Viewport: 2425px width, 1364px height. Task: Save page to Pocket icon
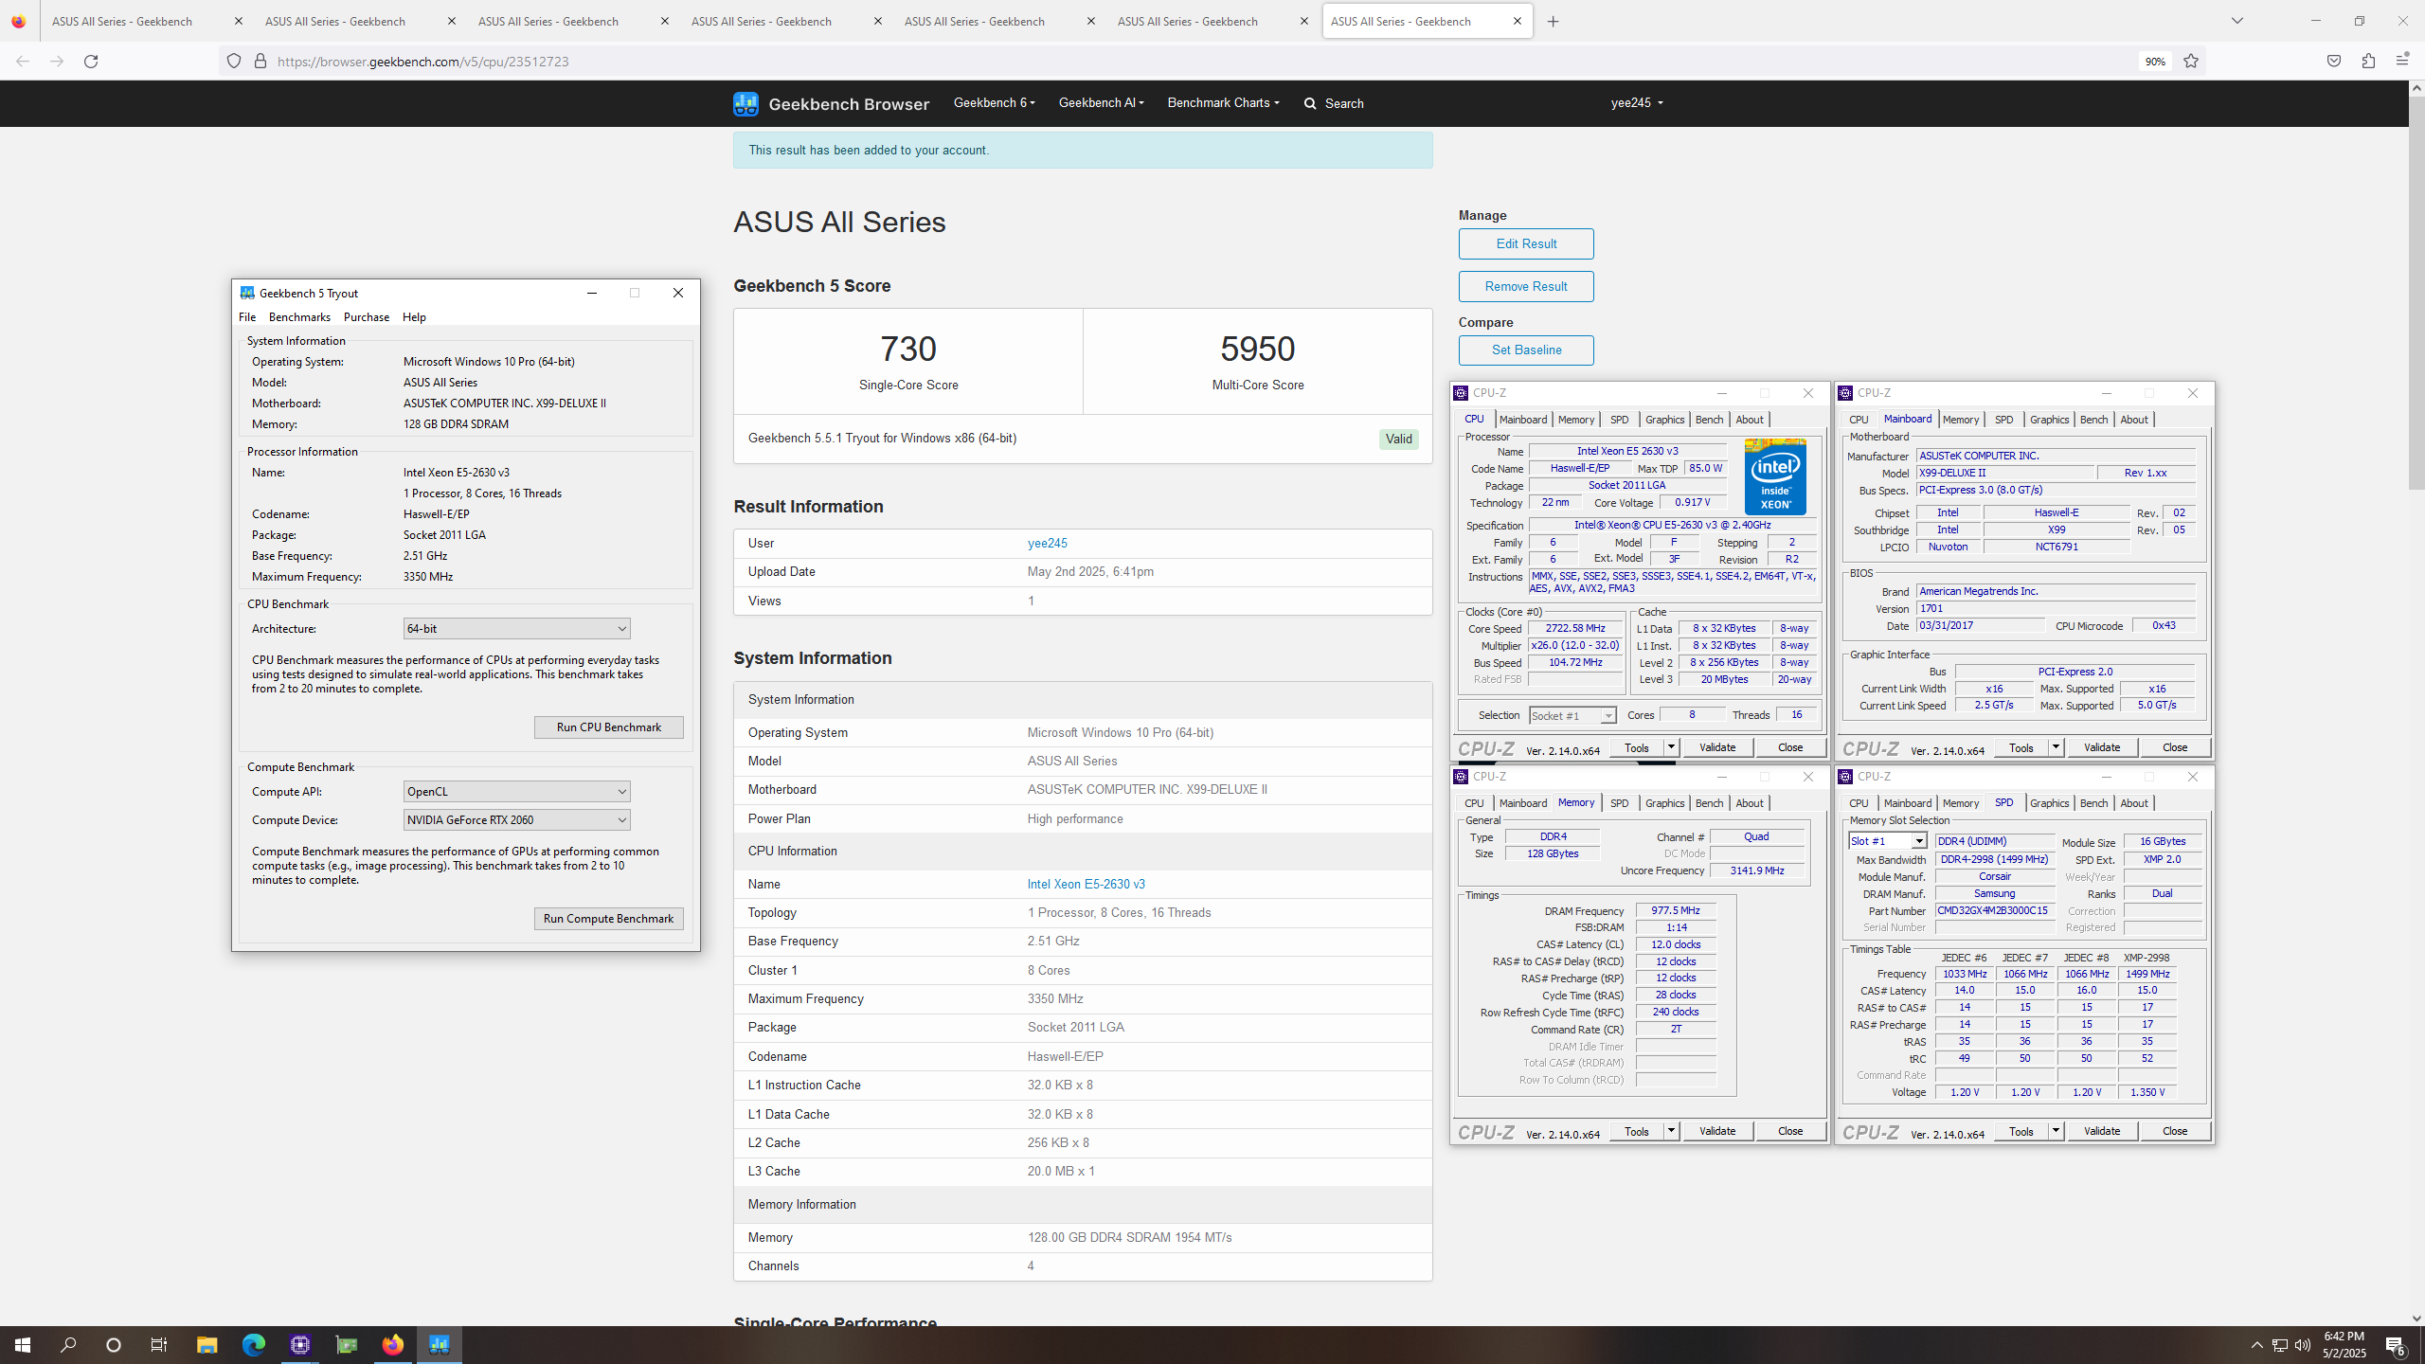coord(2333,62)
